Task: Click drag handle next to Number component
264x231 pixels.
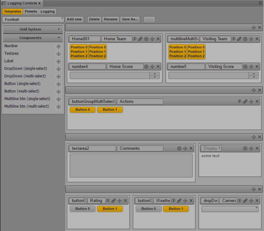Action: [59, 46]
